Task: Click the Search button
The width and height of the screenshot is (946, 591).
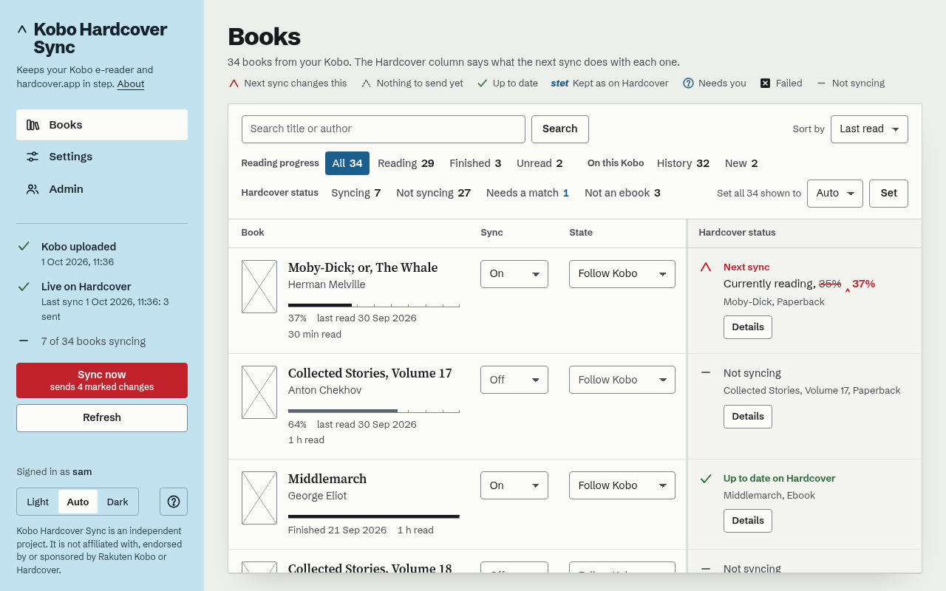Action: pyautogui.click(x=560, y=129)
